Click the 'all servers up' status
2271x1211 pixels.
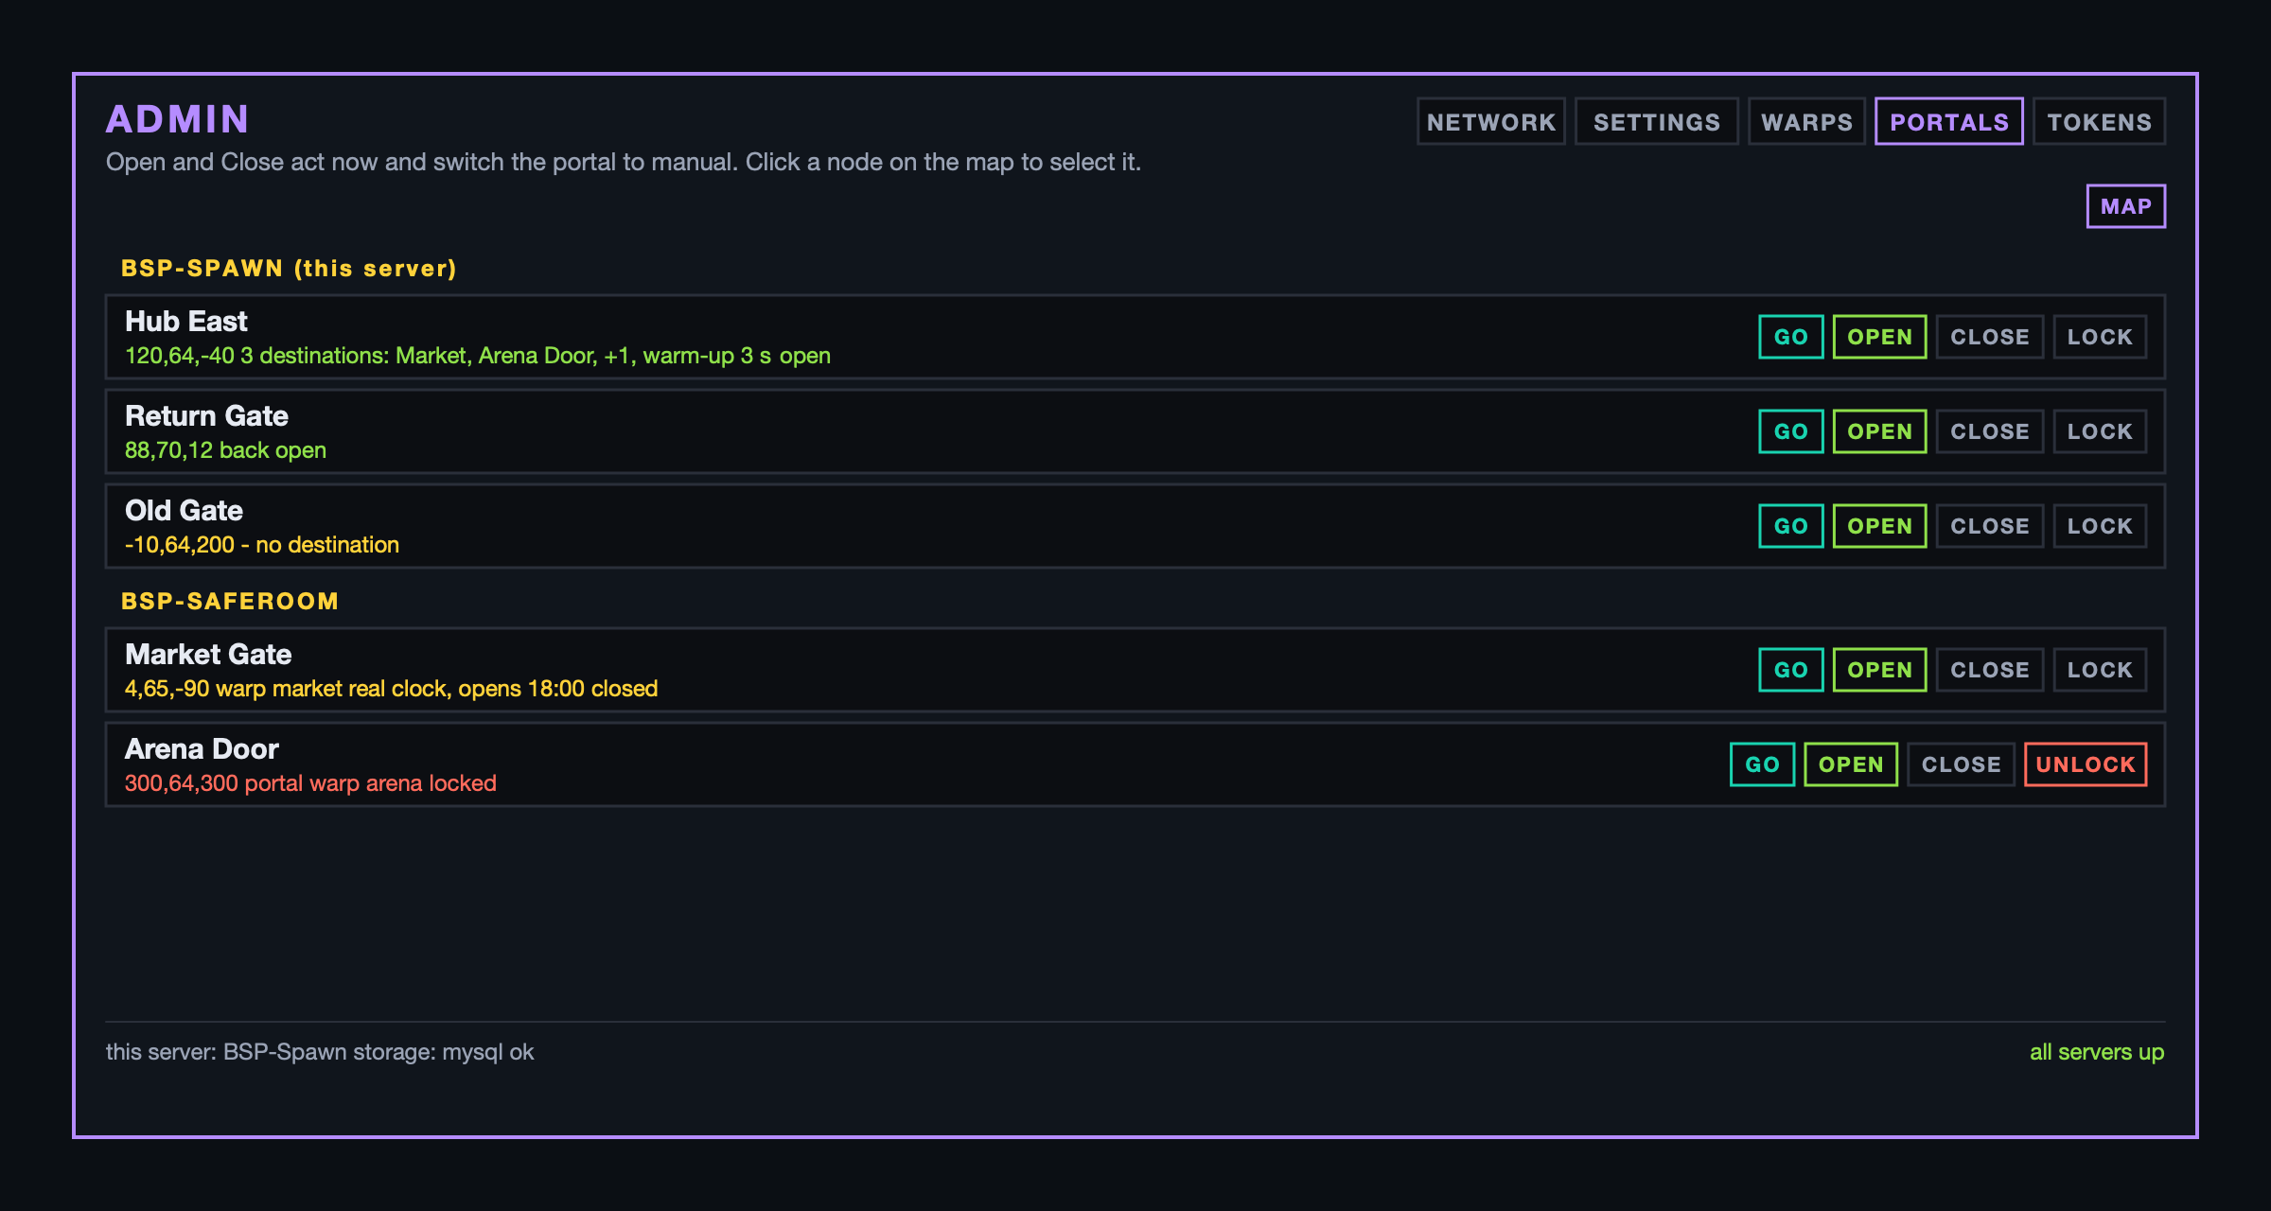click(2097, 1052)
